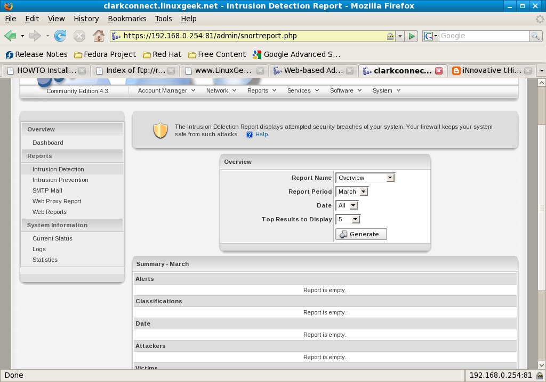546x382 pixels.
Task: Expand the Reports navigation menu
Action: 261,90
